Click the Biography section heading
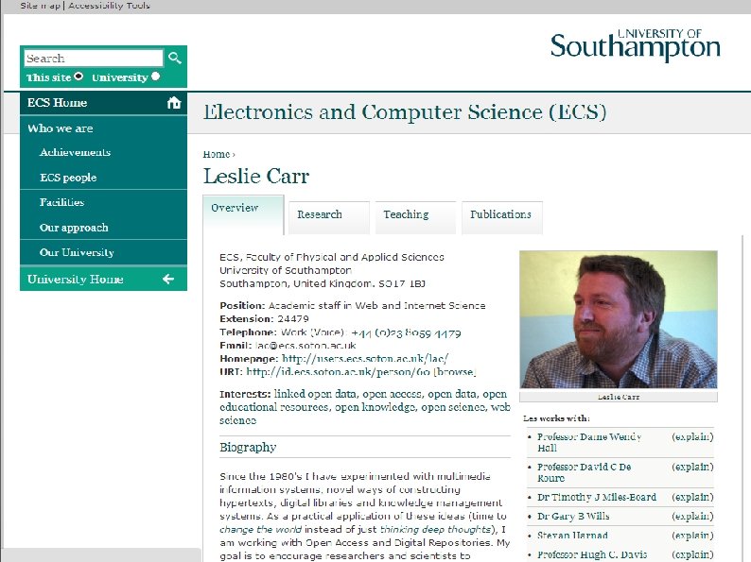 pos(248,447)
